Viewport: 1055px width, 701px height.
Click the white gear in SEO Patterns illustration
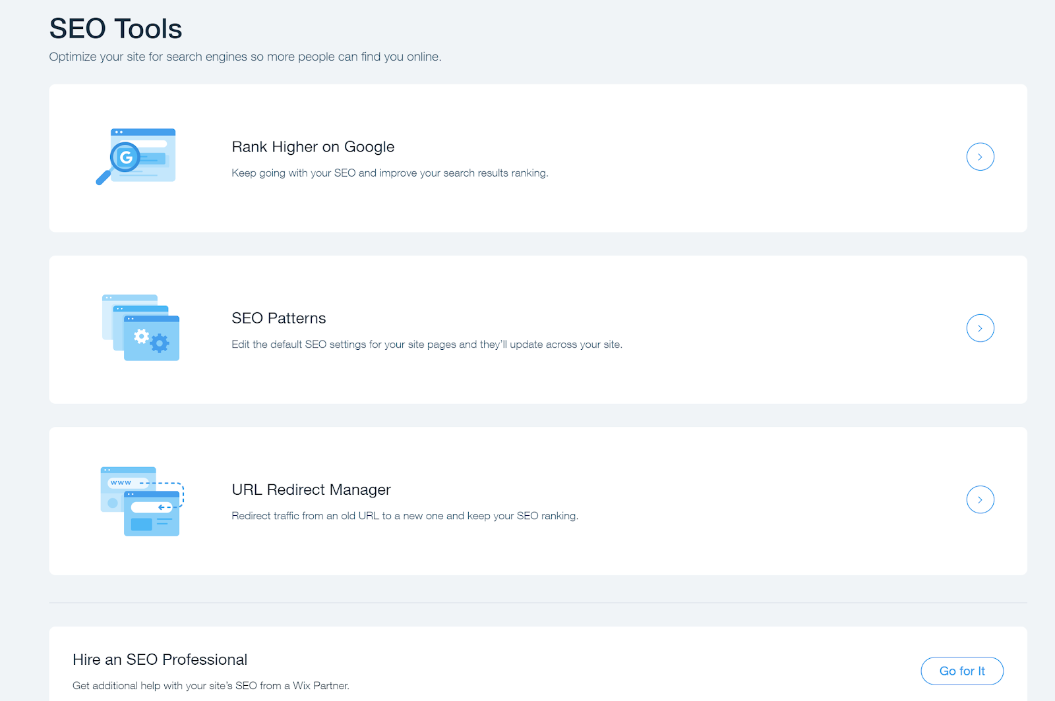141,337
